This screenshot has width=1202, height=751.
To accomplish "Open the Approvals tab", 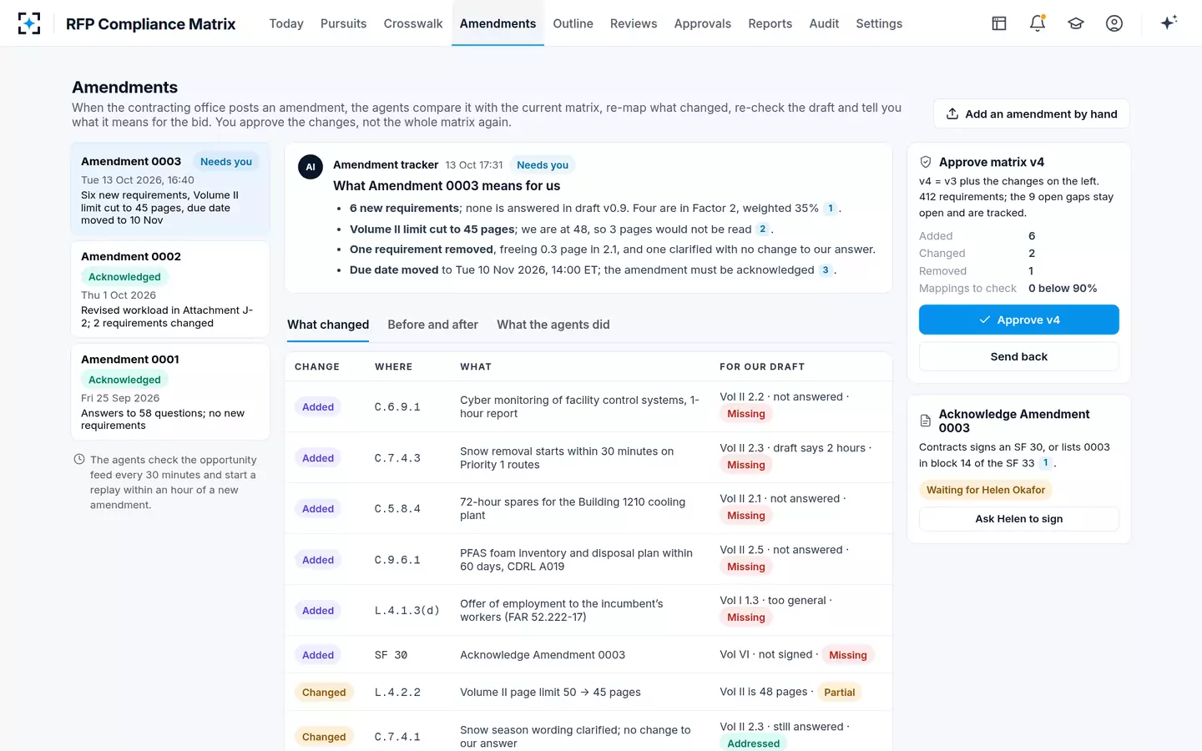I will click(x=703, y=23).
